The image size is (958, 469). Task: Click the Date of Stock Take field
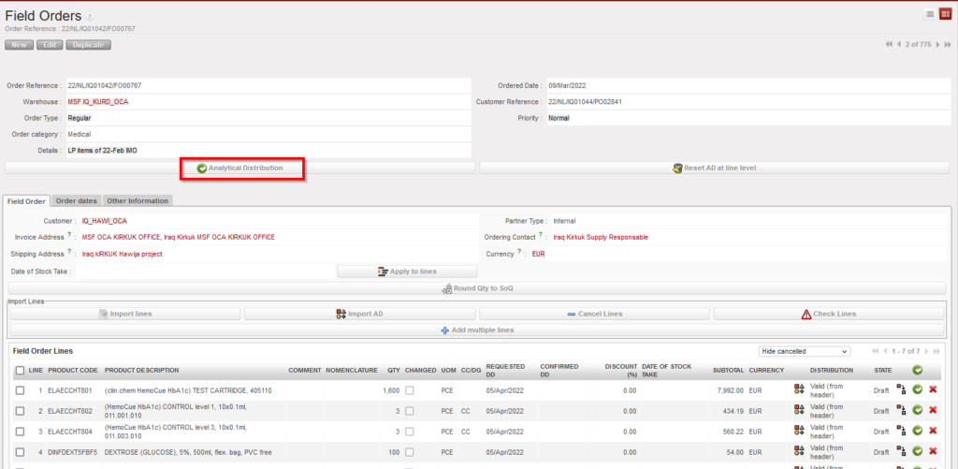pyautogui.click(x=206, y=271)
